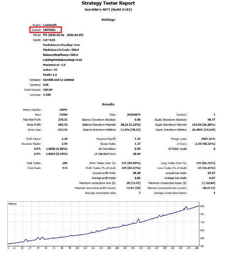Click the Recovery Factor value 2.59
The height and width of the screenshot is (254, 226).
(65, 144)
